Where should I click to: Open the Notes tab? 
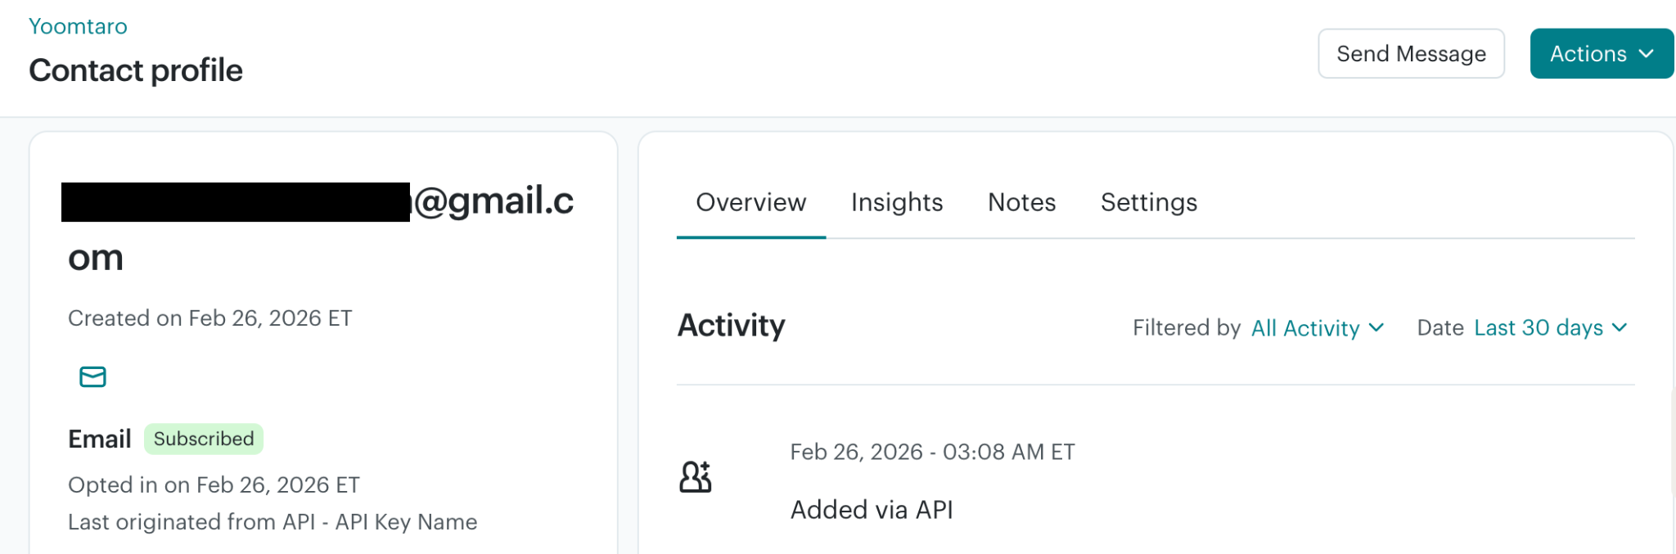pos(1021,202)
